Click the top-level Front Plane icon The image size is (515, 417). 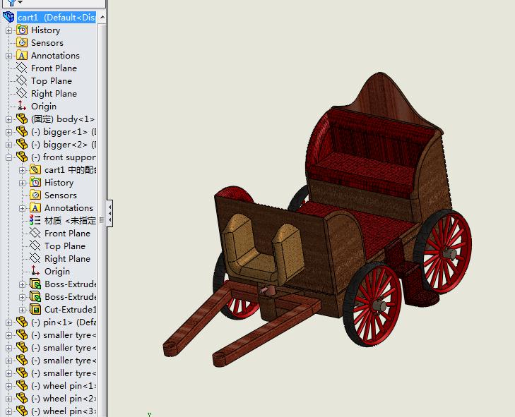[22, 68]
